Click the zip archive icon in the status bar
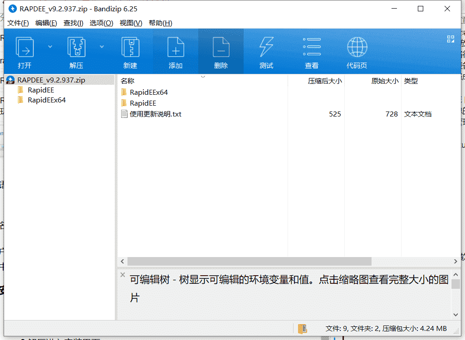The image size is (465, 340). tap(303, 328)
